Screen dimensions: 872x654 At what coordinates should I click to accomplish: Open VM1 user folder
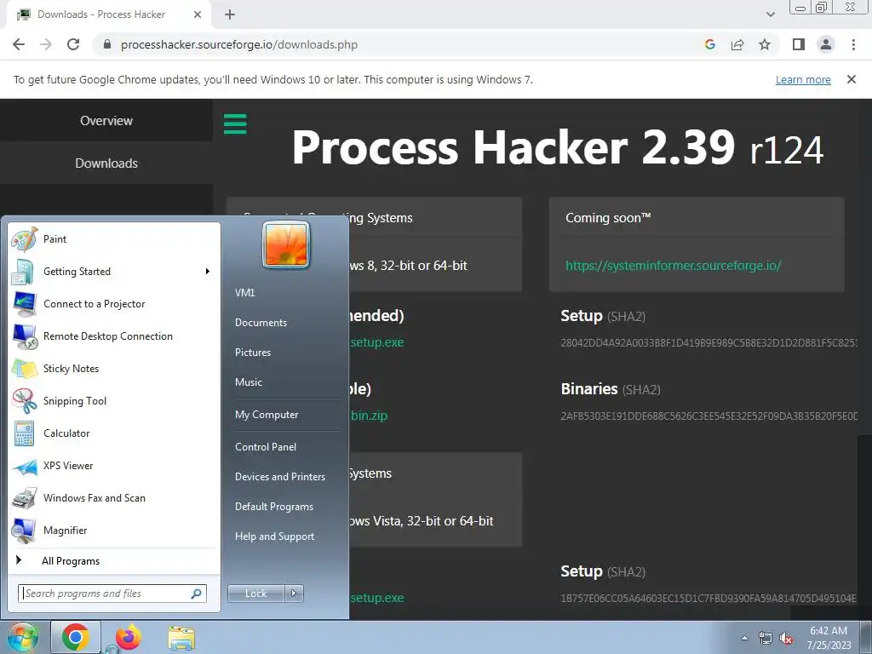pos(244,293)
